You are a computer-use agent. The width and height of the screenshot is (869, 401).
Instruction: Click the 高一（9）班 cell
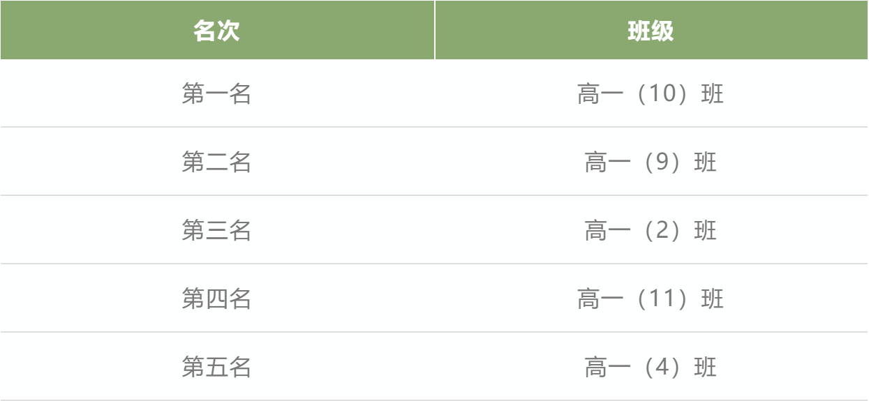(651, 162)
